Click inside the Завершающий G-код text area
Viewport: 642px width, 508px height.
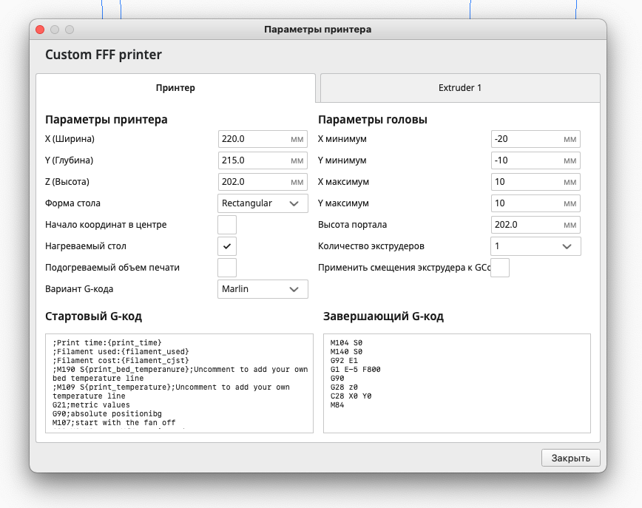(x=456, y=382)
